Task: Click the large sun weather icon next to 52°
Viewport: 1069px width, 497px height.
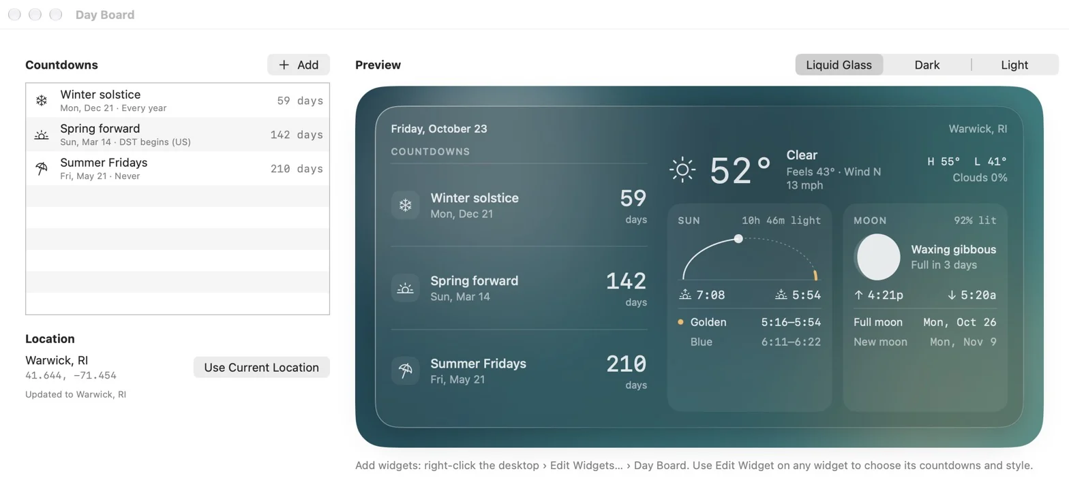Action: [682, 170]
